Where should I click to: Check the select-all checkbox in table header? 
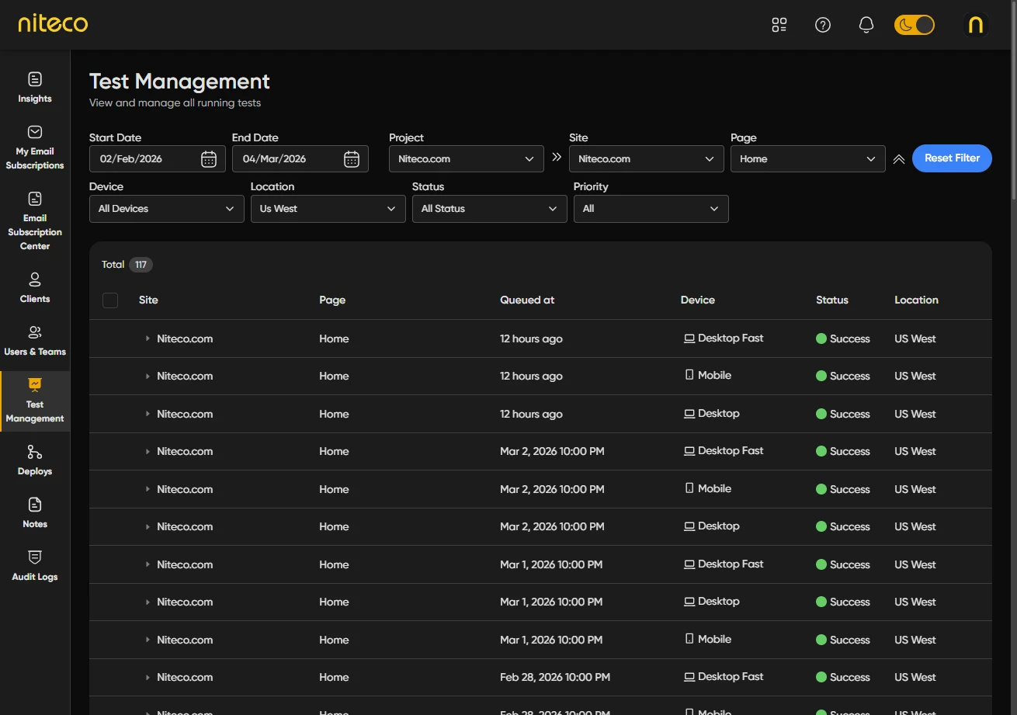tap(110, 300)
